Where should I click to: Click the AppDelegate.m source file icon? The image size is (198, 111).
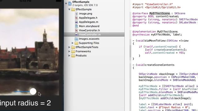click(76, 22)
